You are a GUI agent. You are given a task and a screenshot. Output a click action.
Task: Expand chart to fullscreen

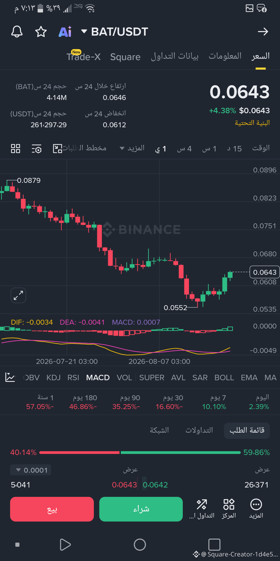point(18,295)
